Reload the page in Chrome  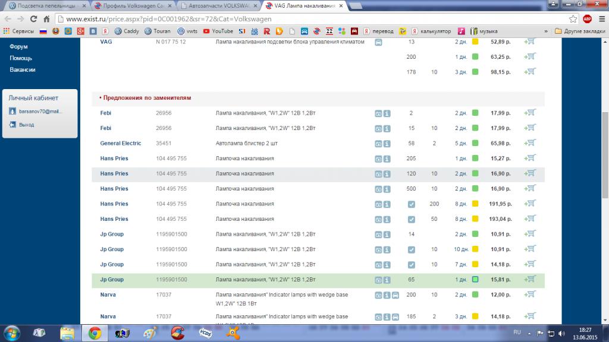click(34, 19)
